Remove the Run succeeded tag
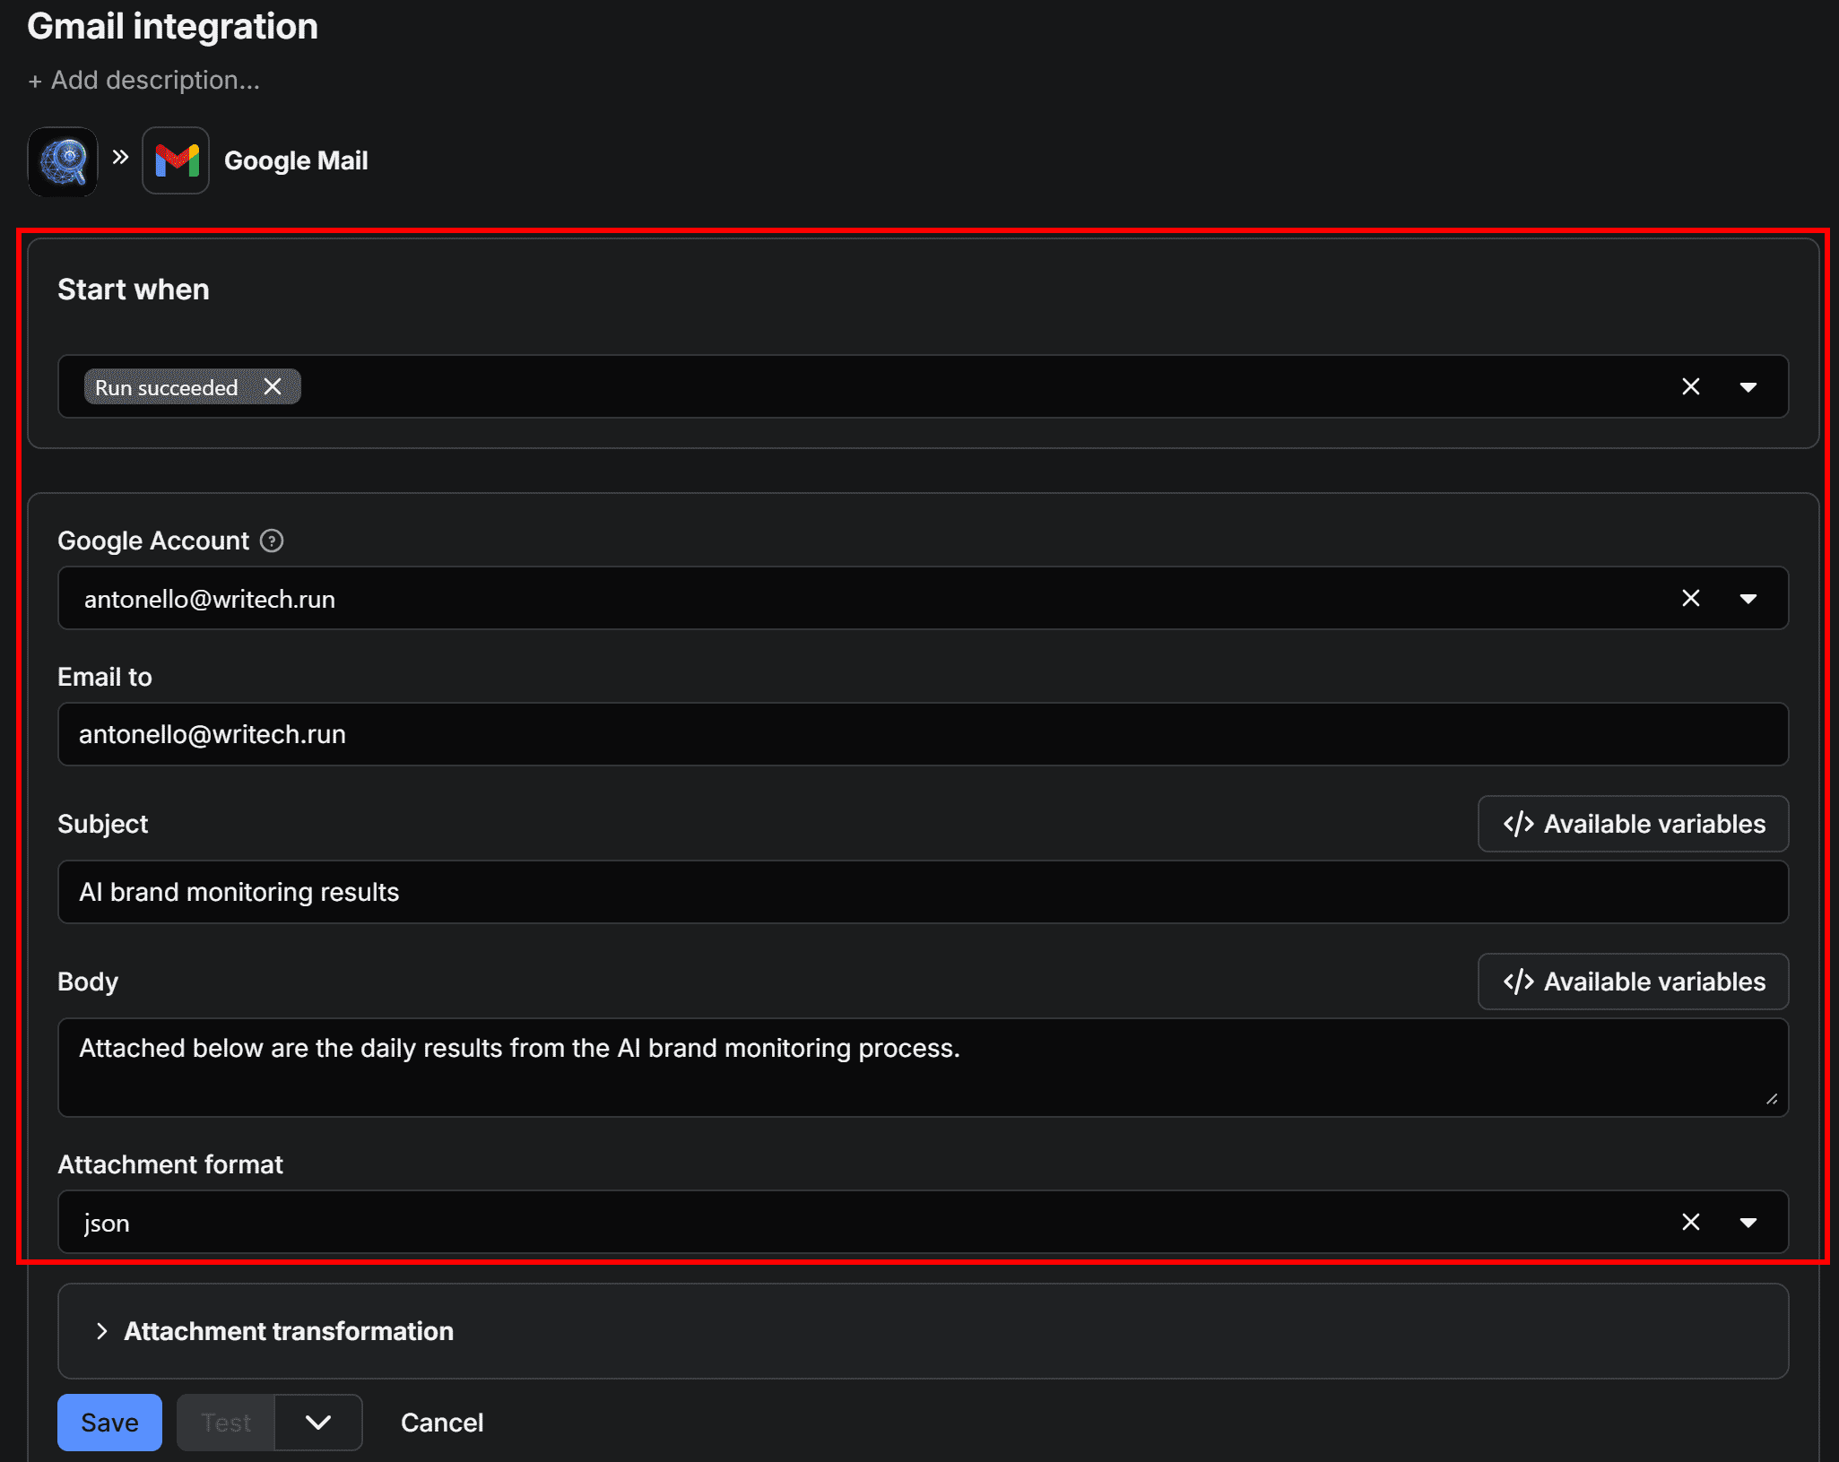 coord(273,386)
